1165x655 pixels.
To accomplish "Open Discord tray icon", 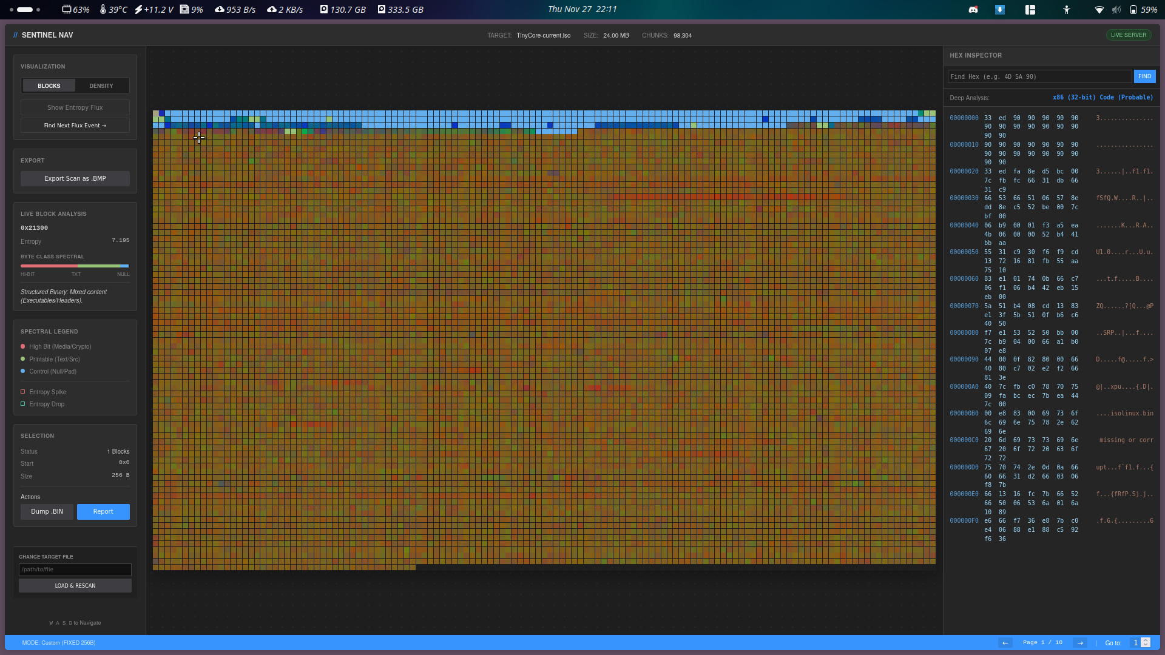I will point(973,10).
